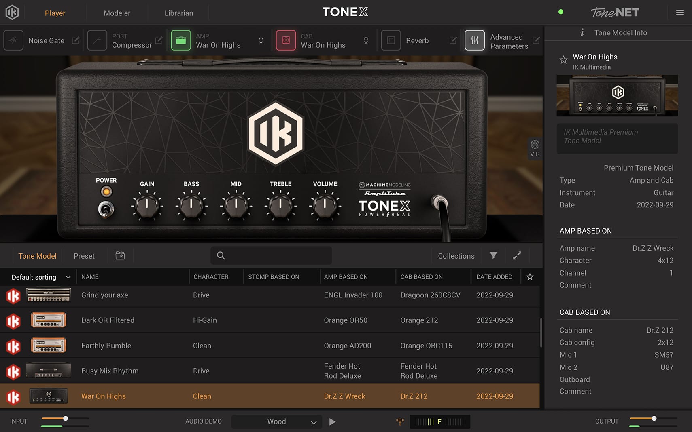Click the Reverb module icon
692x432 pixels.
(x=391, y=40)
